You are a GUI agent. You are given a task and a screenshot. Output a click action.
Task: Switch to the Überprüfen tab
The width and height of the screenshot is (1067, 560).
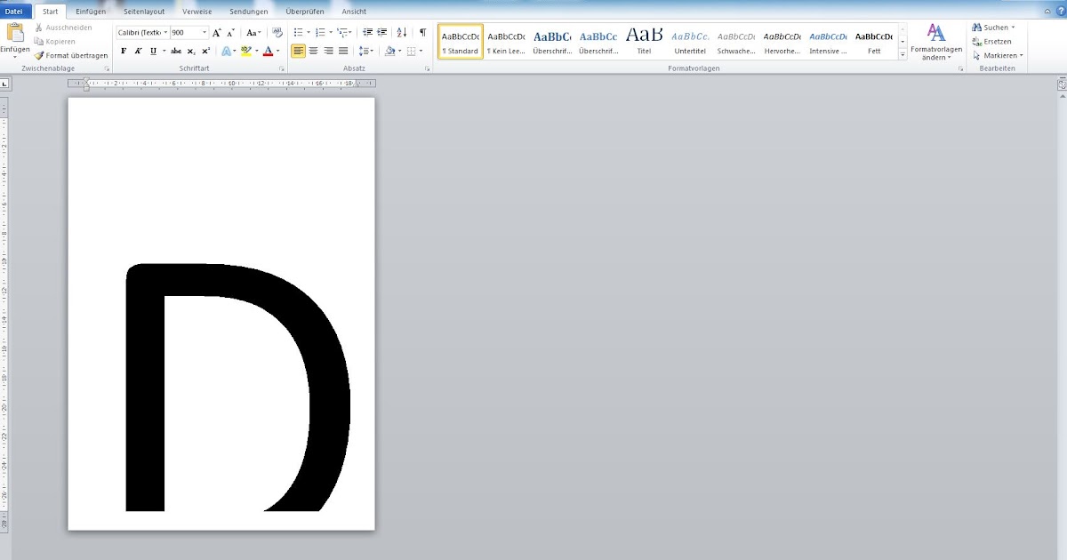click(305, 12)
